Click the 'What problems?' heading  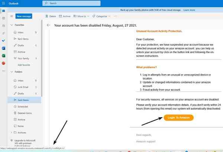click(146, 67)
